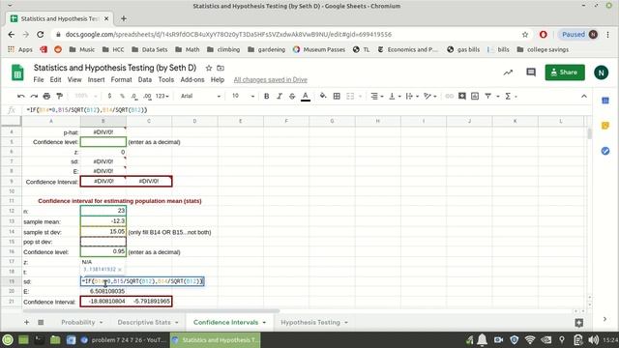Open the borders tool

(337, 96)
